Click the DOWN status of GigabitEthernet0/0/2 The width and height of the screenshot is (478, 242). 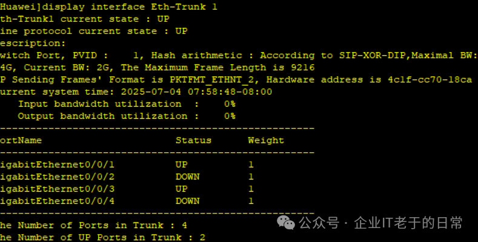[x=187, y=177]
